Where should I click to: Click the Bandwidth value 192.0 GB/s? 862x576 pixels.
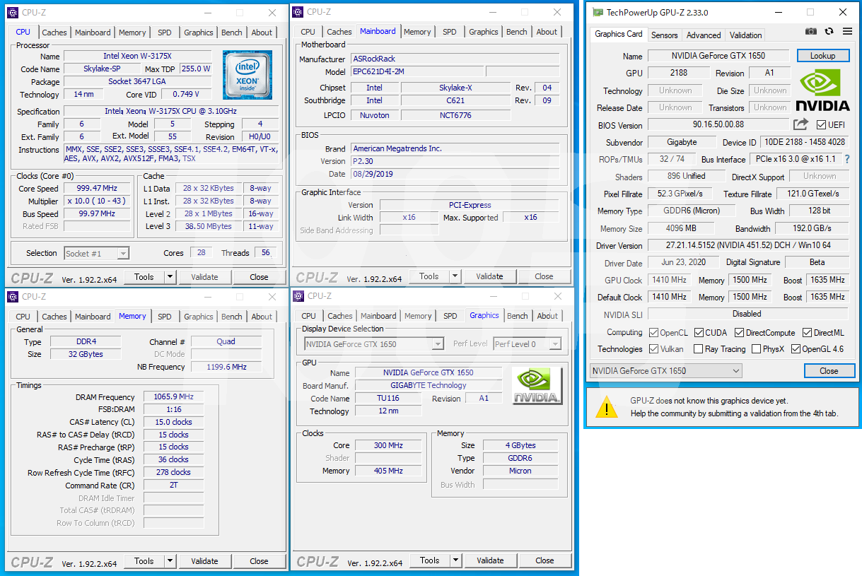(812, 228)
